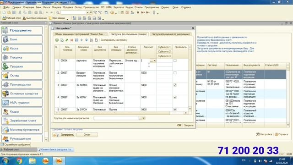Image resolution: width=293 pixels, height=165 pixels.
Task: Click the magnifier search icon
Action: pyautogui.click(x=58, y=12)
